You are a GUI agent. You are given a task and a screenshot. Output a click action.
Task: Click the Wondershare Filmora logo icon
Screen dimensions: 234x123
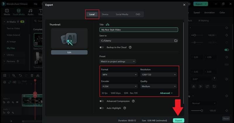click(3, 4)
